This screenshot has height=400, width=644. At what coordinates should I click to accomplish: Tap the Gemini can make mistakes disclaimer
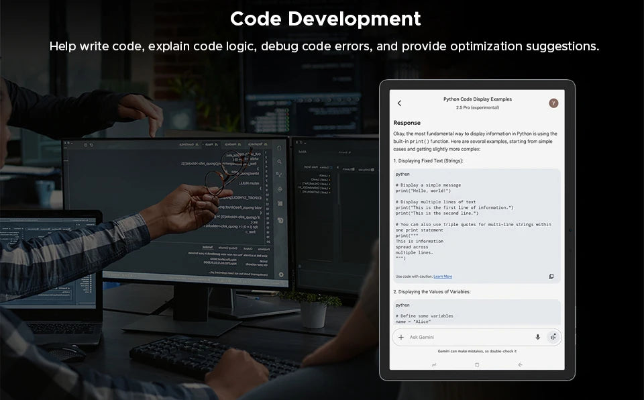point(477,351)
